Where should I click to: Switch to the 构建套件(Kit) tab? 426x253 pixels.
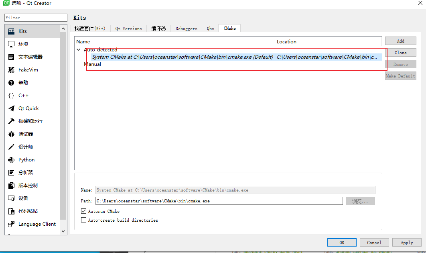(91, 29)
